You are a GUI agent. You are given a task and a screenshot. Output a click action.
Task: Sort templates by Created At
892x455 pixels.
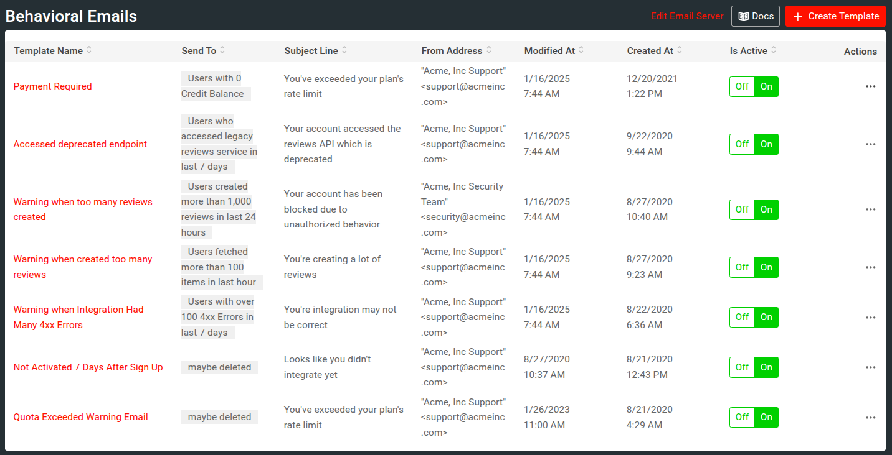pos(680,50)
